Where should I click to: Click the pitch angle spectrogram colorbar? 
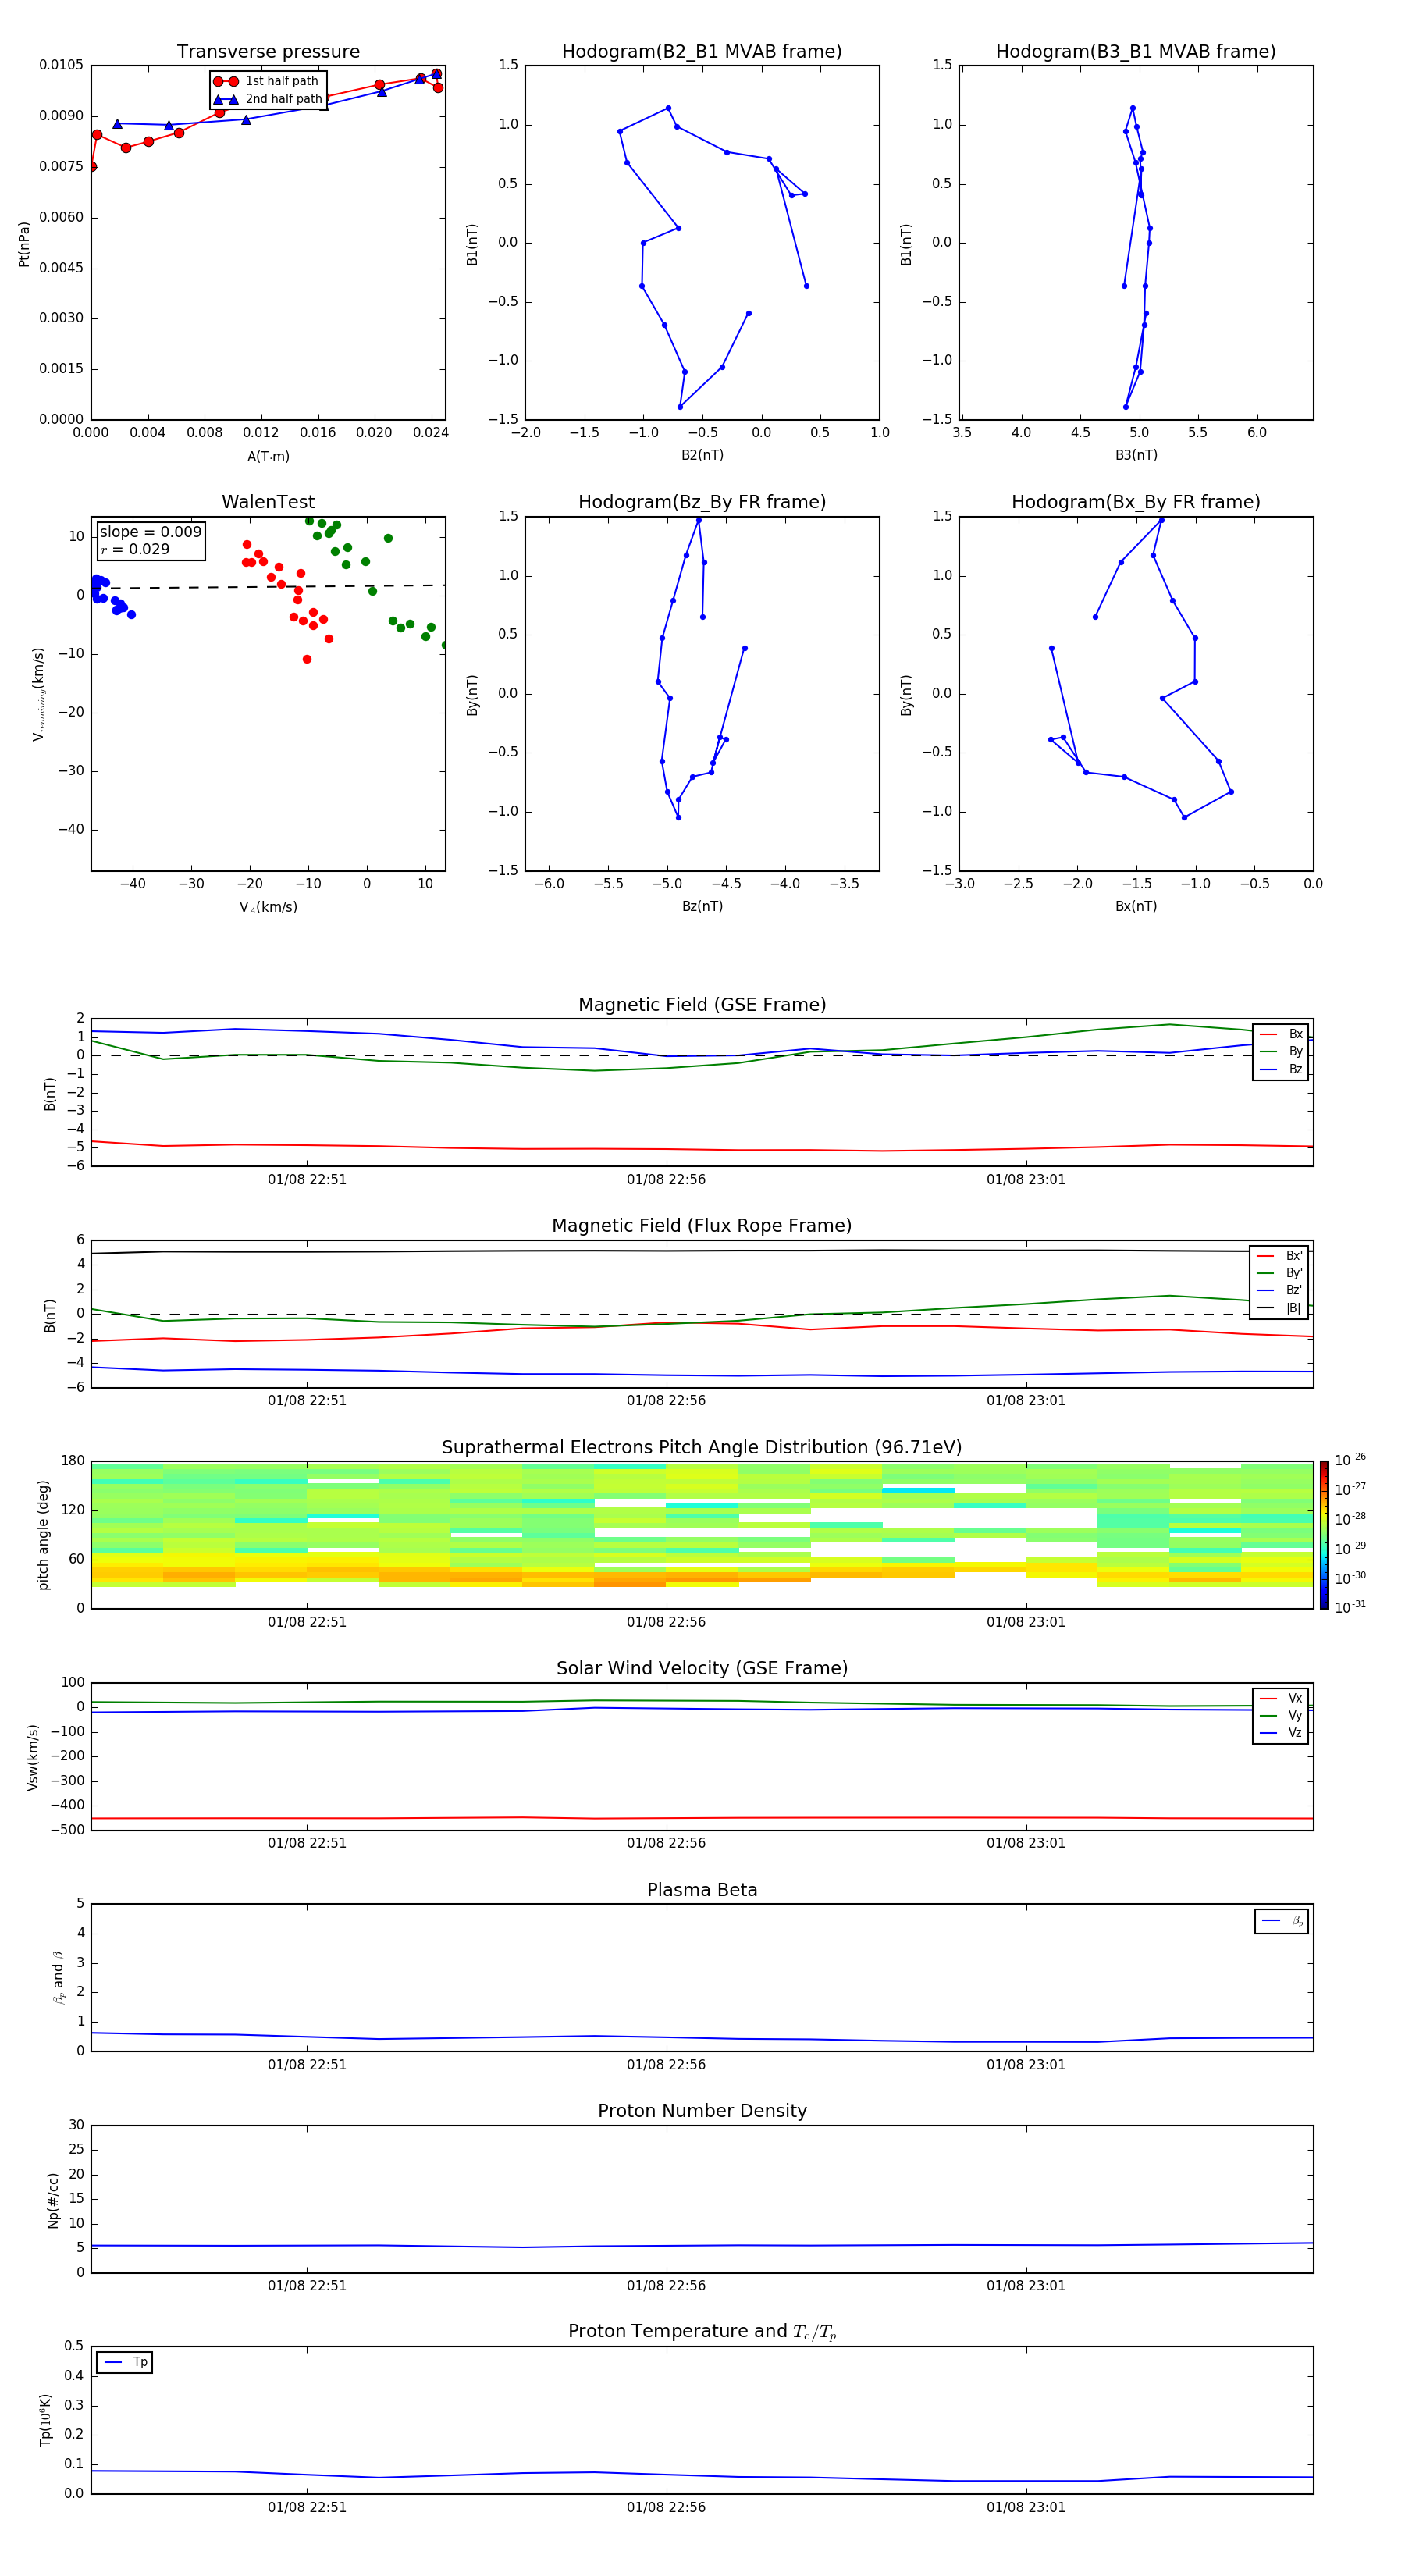click(1323, 1535)
